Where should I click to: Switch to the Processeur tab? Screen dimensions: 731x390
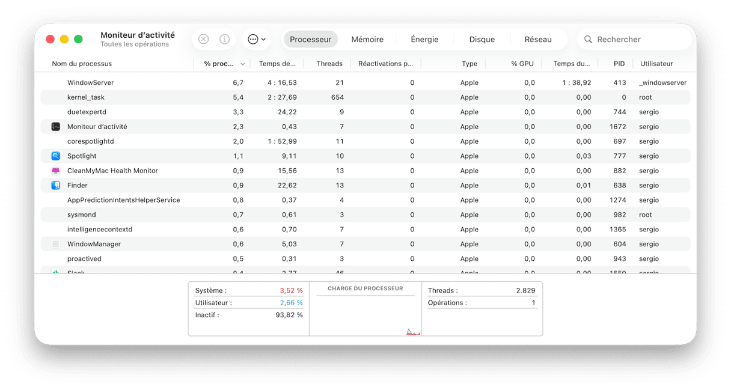click(x=311, y=39)
